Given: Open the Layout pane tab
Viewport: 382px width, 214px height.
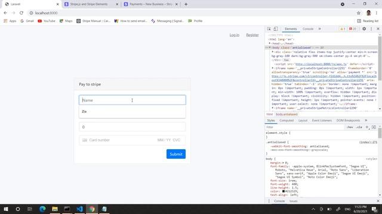Looking at the screenshot, I should coord(303,120).
